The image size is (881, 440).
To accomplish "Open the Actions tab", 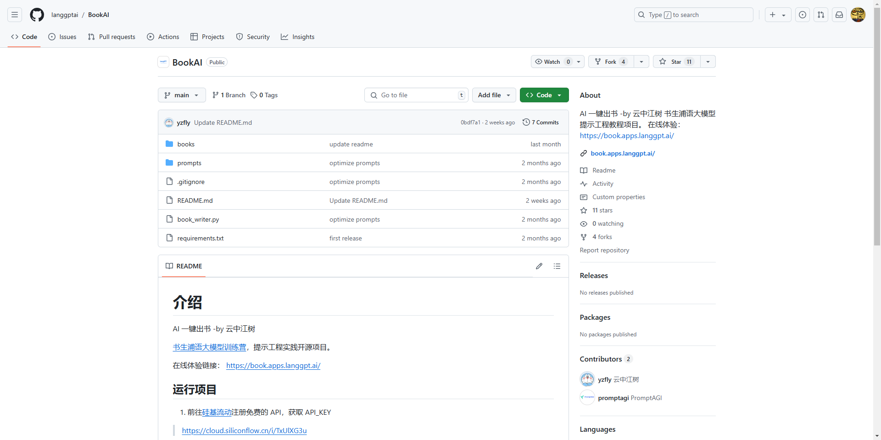I will click(163, 37).
